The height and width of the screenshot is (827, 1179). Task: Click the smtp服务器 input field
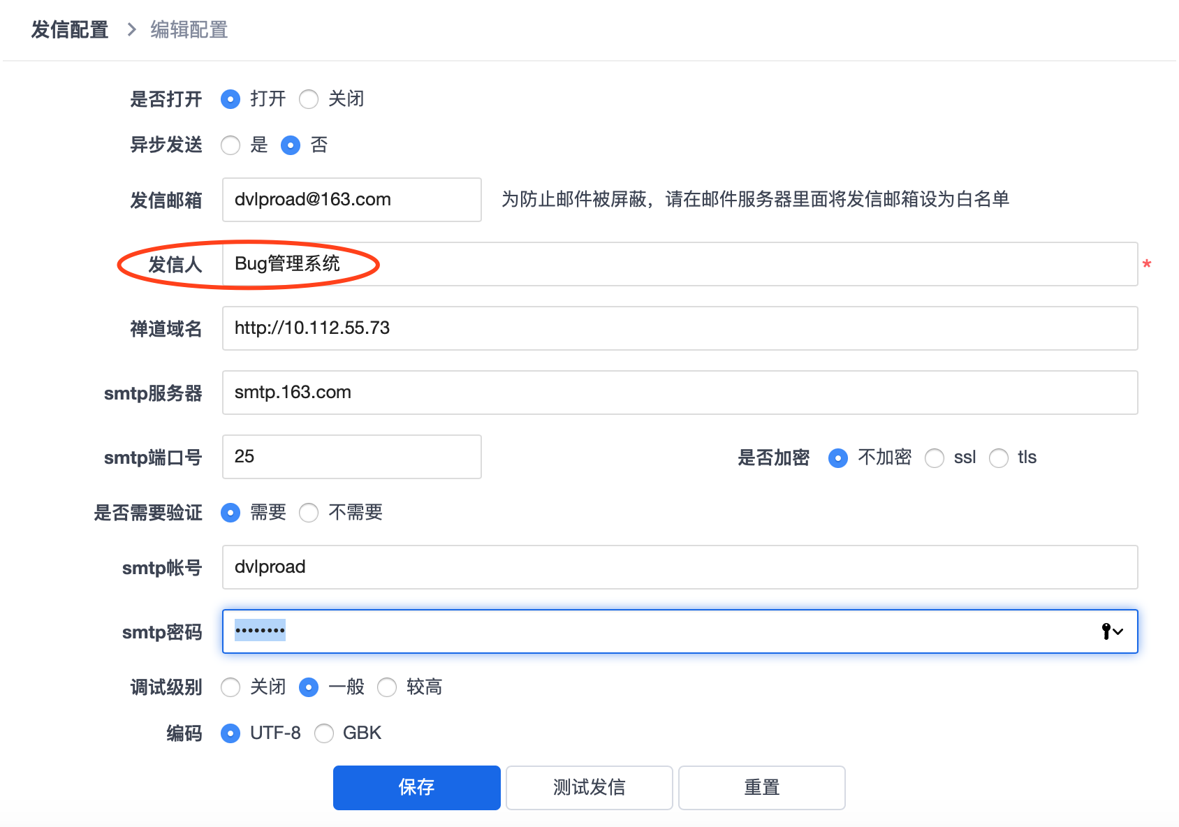pyautogui.click(x=680, y=393)
